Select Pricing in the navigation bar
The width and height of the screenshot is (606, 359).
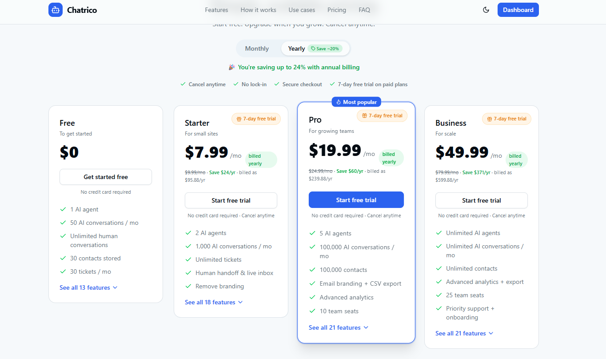coord(337,10)
